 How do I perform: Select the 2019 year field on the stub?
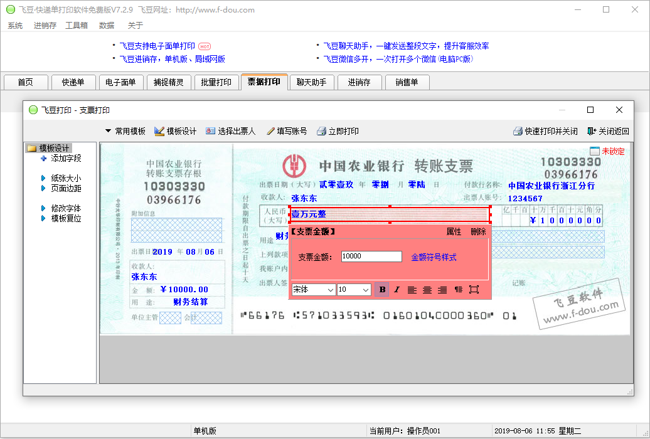[162, 251]
